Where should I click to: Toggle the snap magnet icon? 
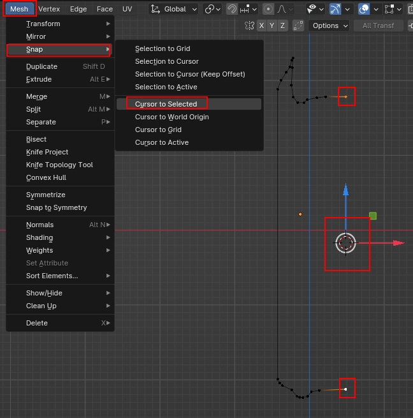232,9
